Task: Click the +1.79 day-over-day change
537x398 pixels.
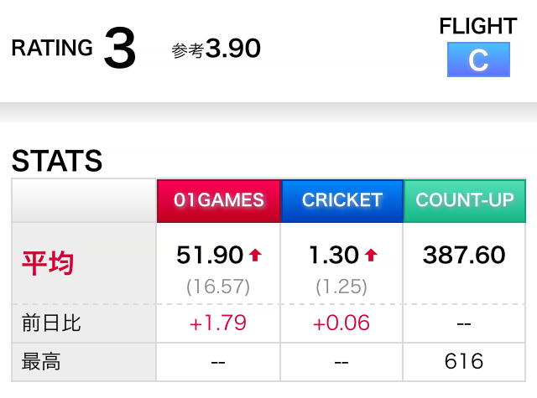Action: (x=218, y=323)
